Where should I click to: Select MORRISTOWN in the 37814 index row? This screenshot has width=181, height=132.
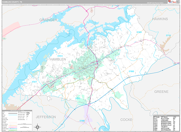tap(166, 124)
